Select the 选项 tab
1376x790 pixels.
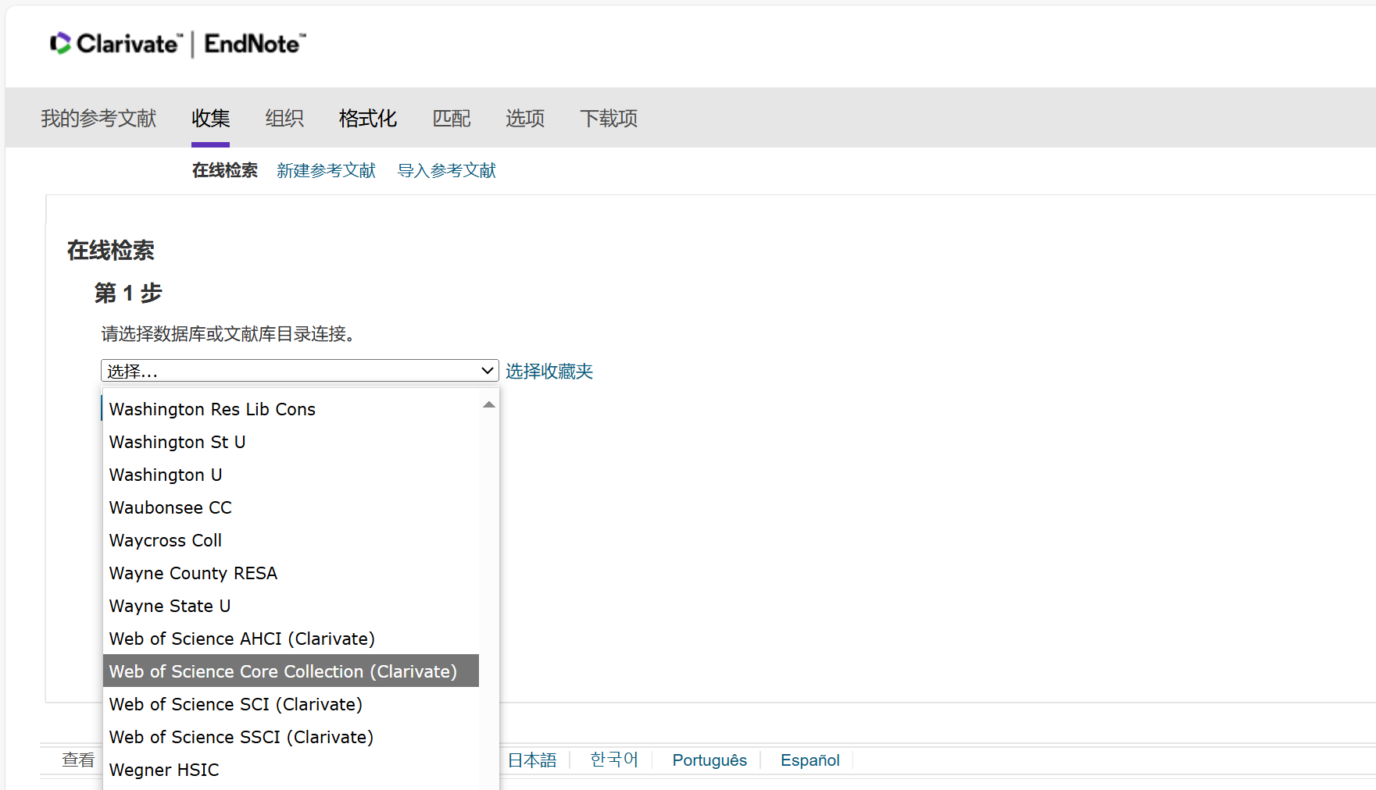point(525,118)
